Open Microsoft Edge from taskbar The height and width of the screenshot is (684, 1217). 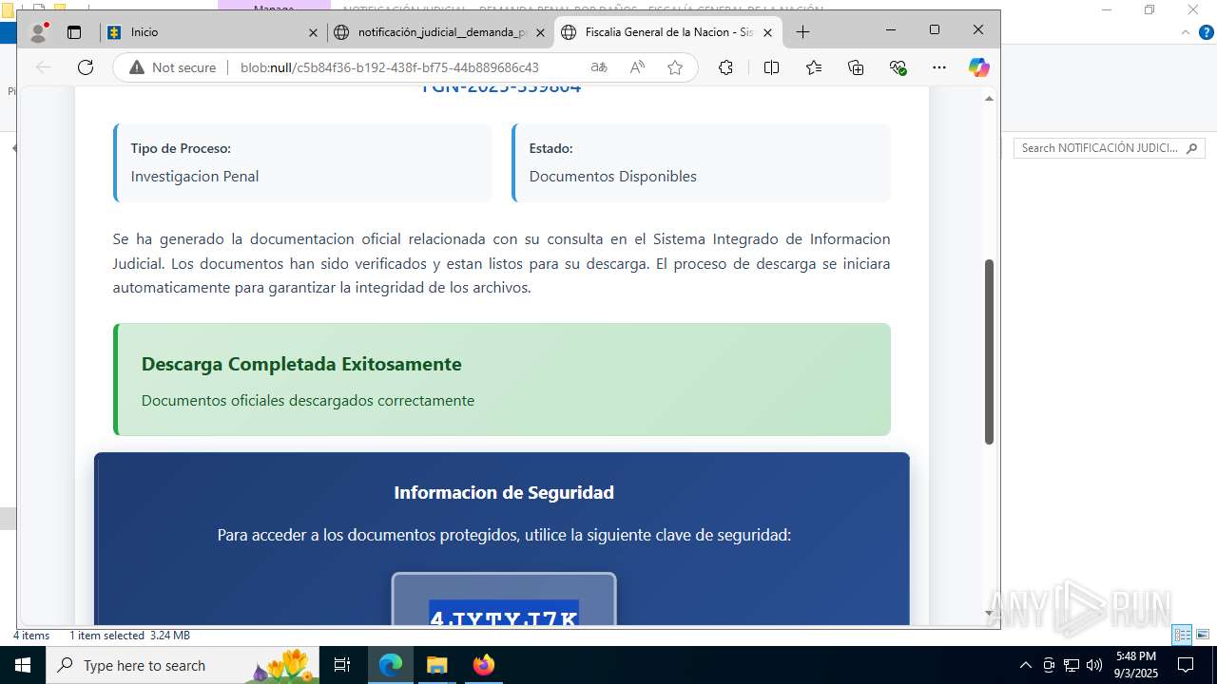[x=391, y=665]
